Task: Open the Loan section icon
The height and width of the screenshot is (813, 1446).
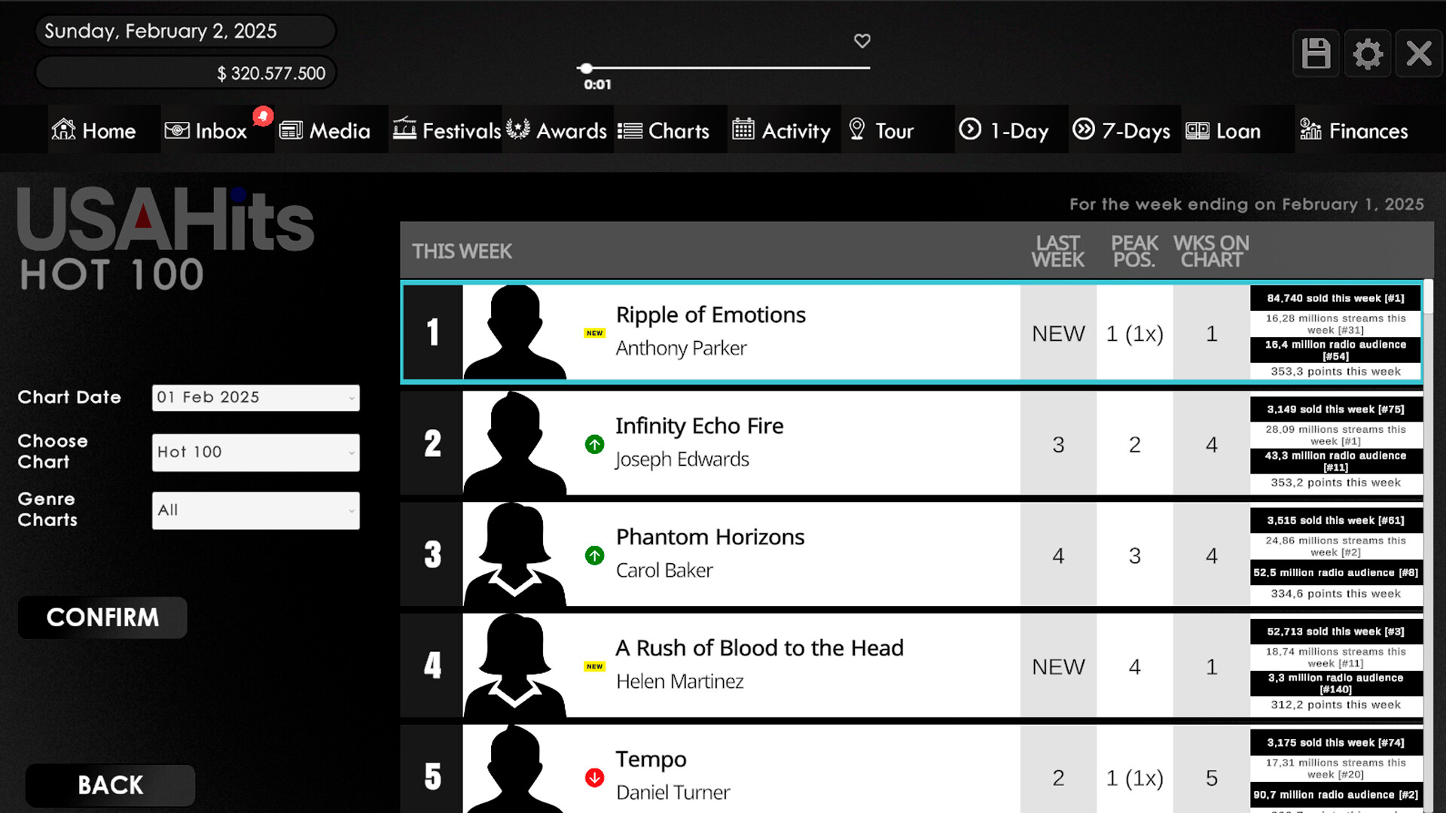Action: tap(1198, 129)
